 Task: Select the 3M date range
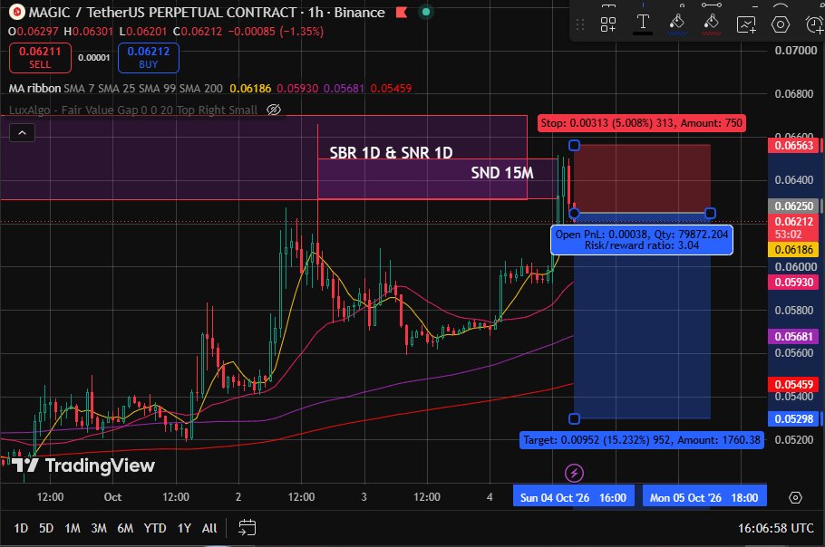coord(99,528)
